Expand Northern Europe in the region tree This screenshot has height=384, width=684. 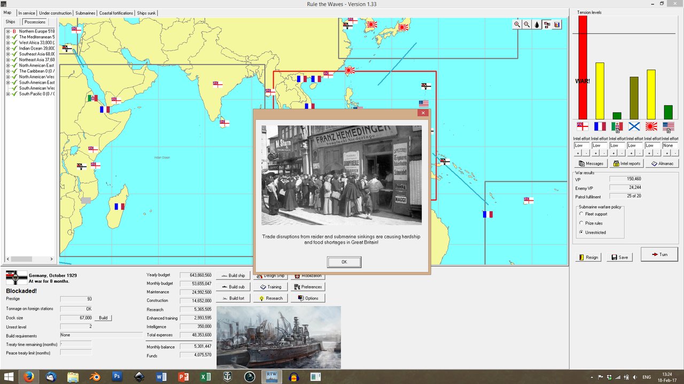point(7,30)
